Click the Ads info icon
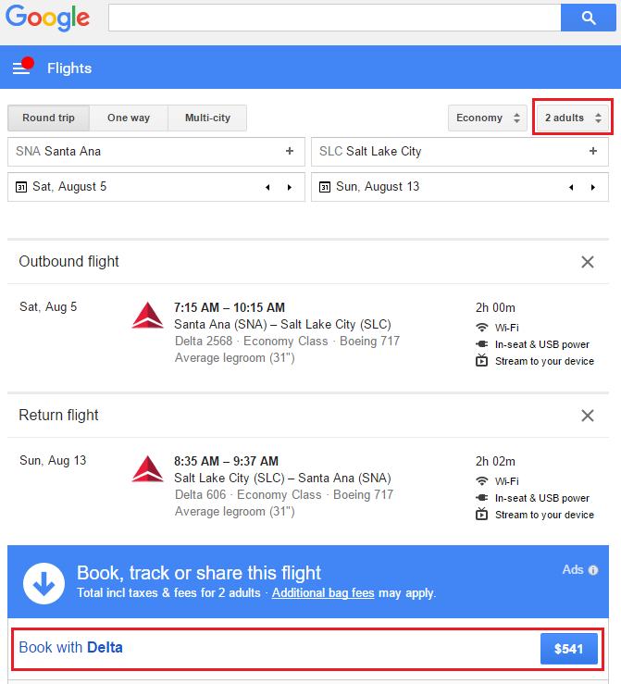 coord(593,570)
